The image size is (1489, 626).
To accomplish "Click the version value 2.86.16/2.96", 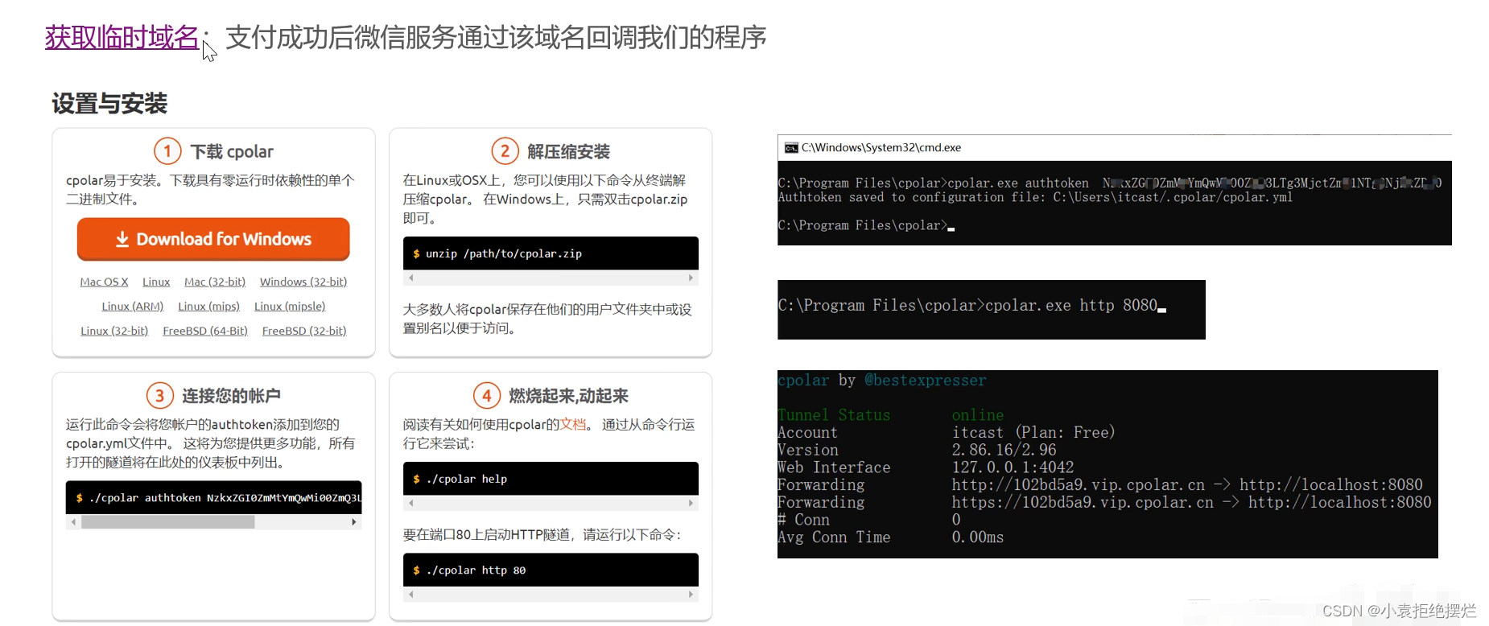I will [x=1004, y=451].
